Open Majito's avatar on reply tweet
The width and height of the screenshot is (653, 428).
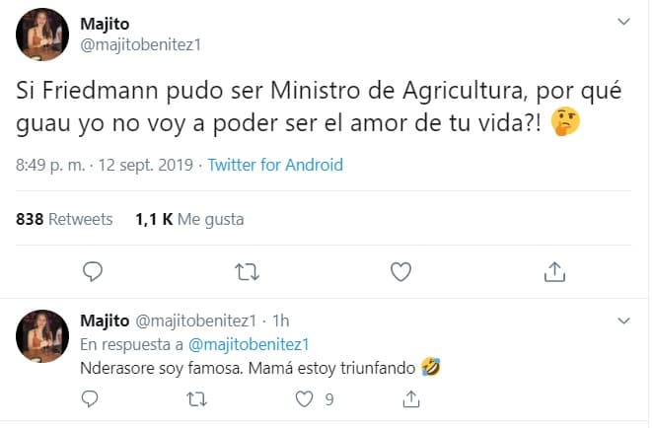pos(41,336)
